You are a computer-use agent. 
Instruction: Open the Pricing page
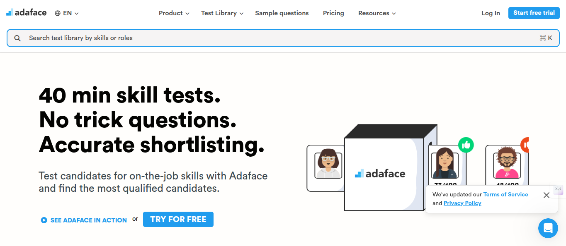[333, 13]
